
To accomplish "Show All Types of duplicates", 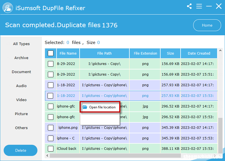I will [21, 44].
